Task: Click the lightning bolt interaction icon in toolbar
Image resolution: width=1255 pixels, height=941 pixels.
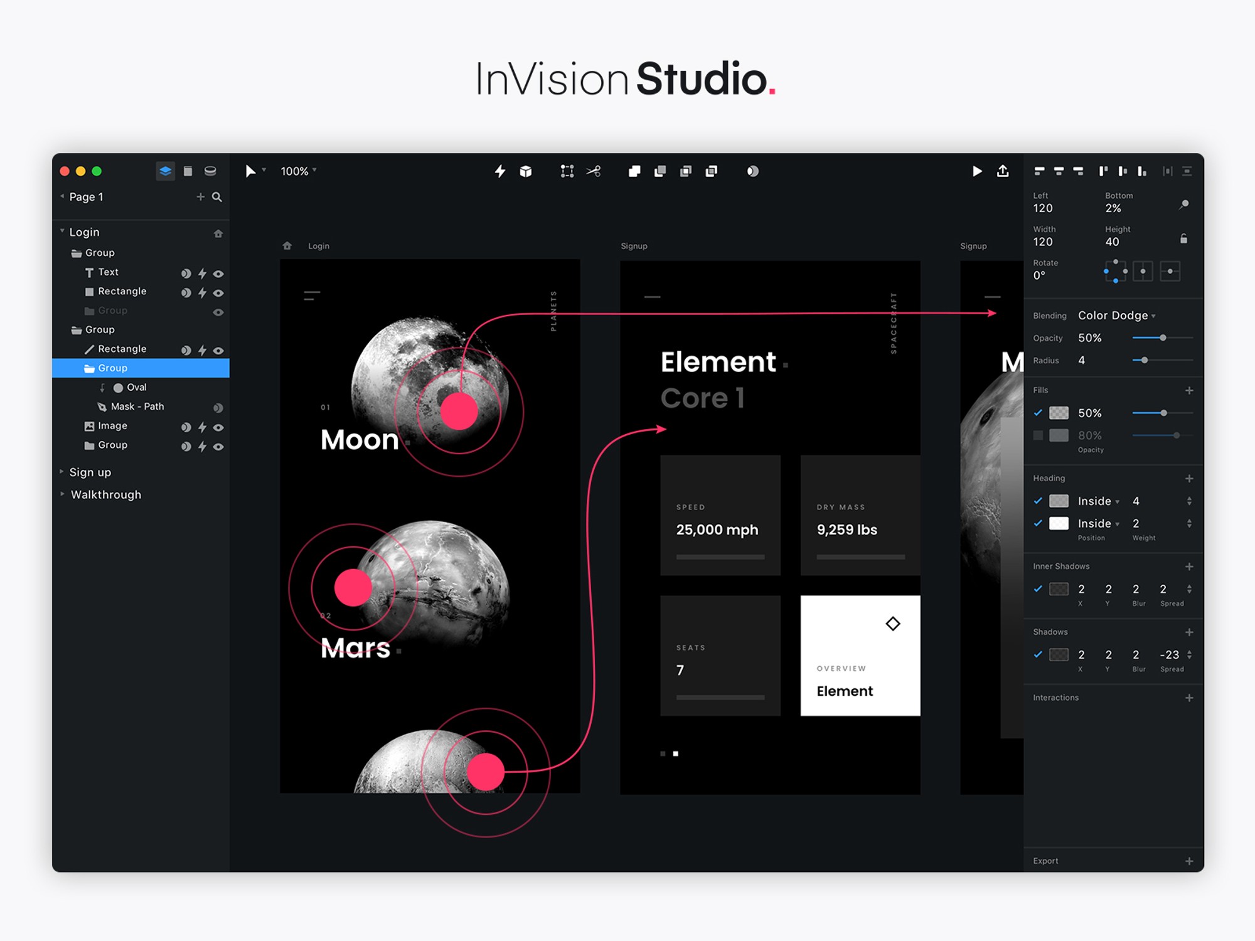Action: tap(500, 171)
